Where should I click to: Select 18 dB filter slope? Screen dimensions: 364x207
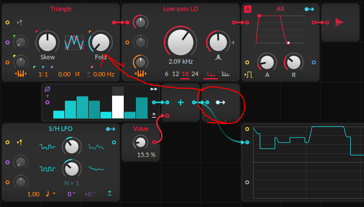185,74
